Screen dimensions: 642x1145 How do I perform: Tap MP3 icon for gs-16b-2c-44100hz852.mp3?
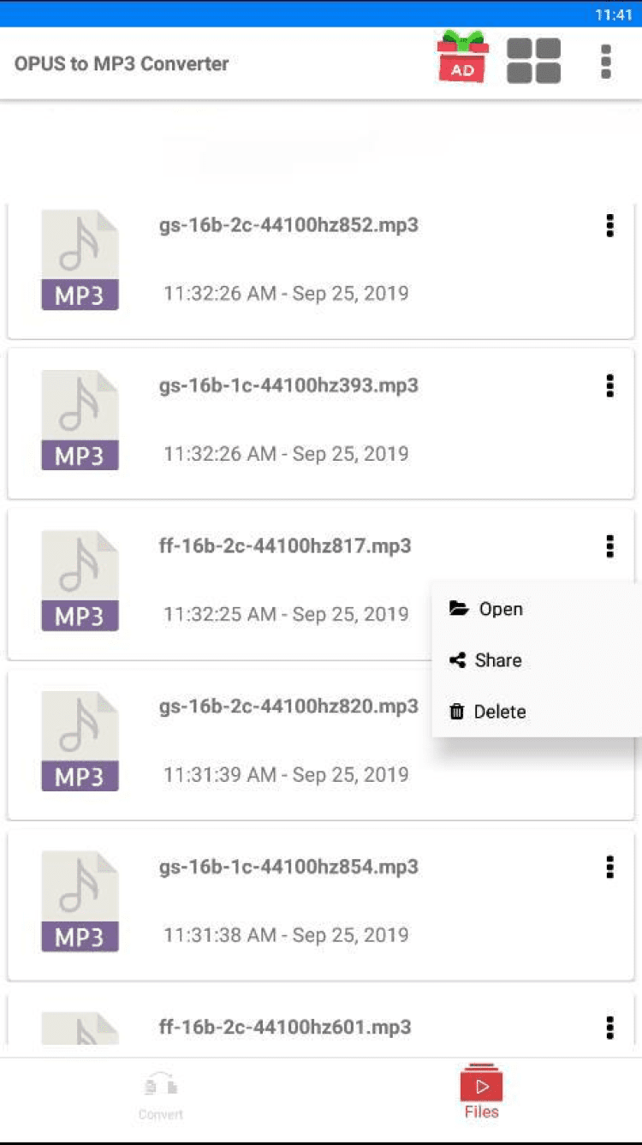click(x=80, y=260)
